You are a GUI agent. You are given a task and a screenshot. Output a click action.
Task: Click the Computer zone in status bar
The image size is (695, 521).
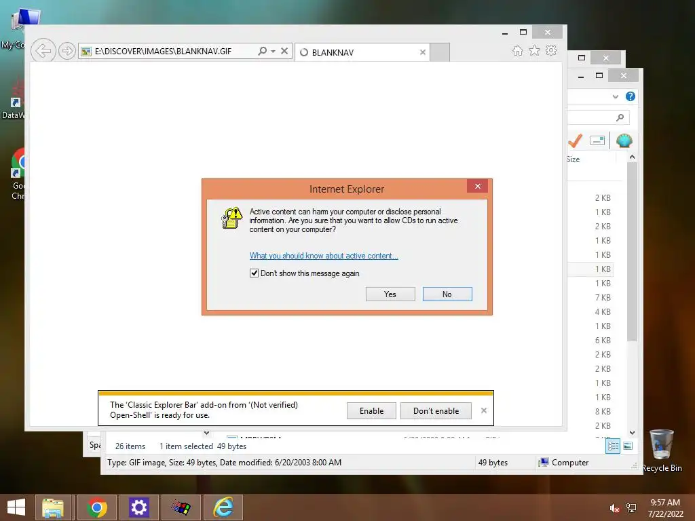tap(563, 463)
